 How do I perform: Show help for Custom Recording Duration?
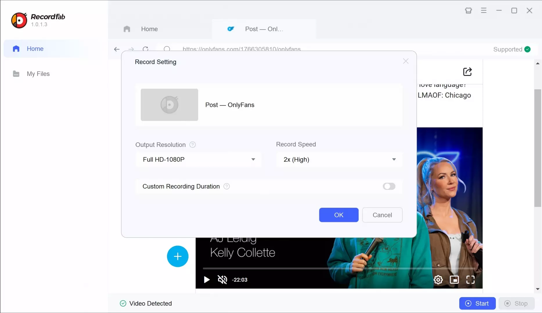click(x=227, y=186)
